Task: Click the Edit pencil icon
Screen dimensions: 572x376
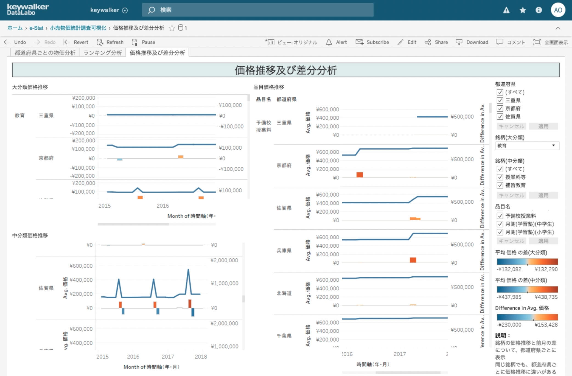Action: point(400,42)
